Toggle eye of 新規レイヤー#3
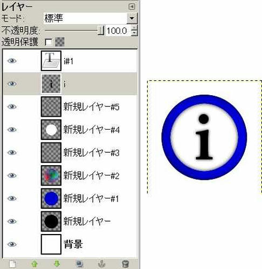Screen dimensions: 262x269 (12, 152)
